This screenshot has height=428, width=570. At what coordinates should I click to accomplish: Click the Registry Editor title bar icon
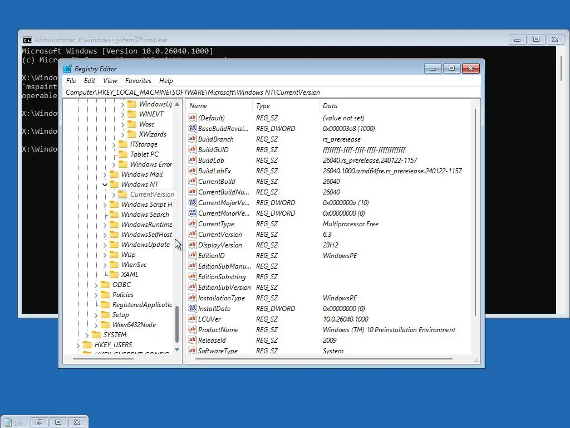67,69
